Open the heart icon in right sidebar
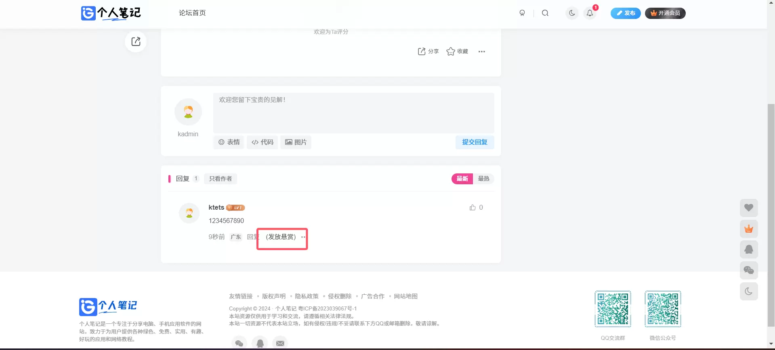This screenshot has width=775, height=350. tap(749, 208)
